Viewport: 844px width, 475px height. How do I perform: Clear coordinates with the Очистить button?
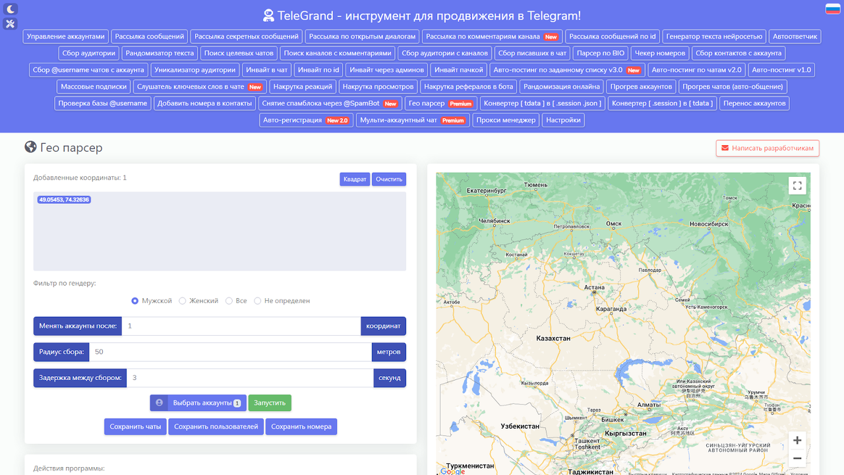coord(389,179)
